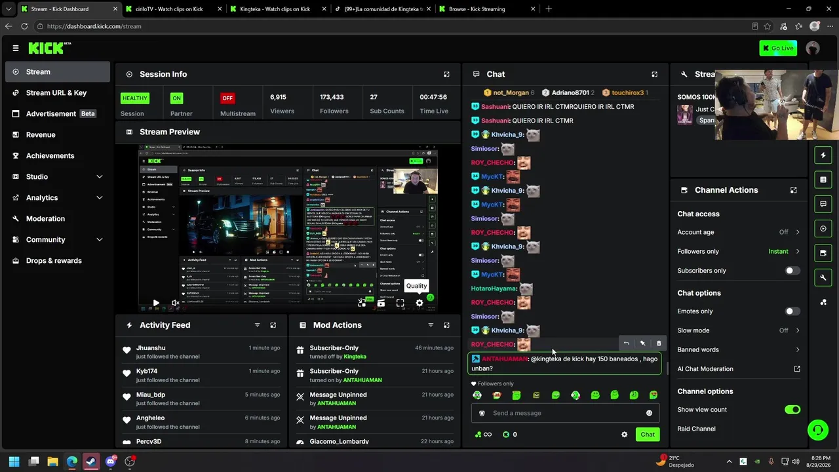
Task: Click the browser address bar
Action: [393, 26]
